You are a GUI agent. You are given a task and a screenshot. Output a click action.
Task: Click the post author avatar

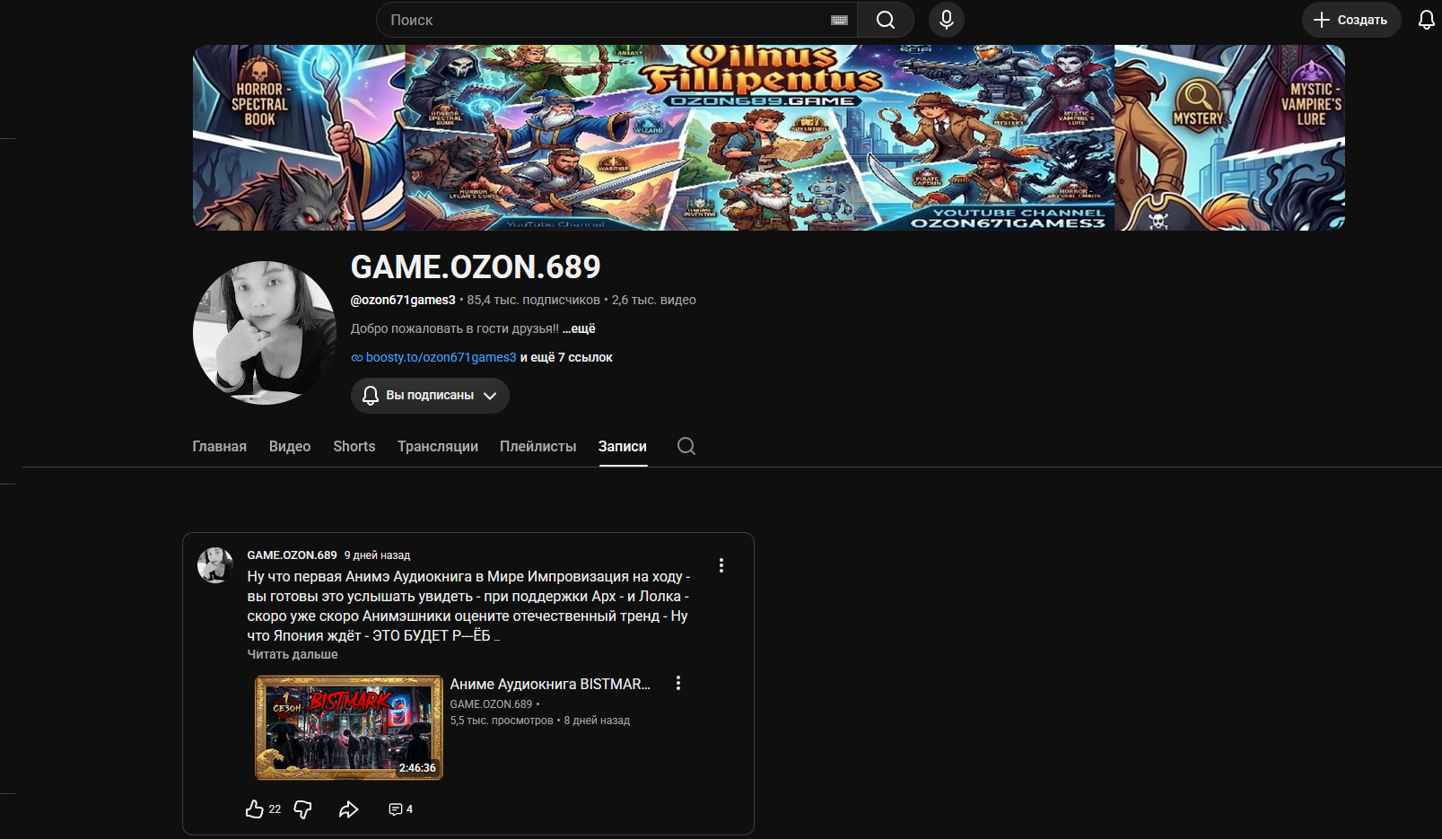(x=215, y=565)
